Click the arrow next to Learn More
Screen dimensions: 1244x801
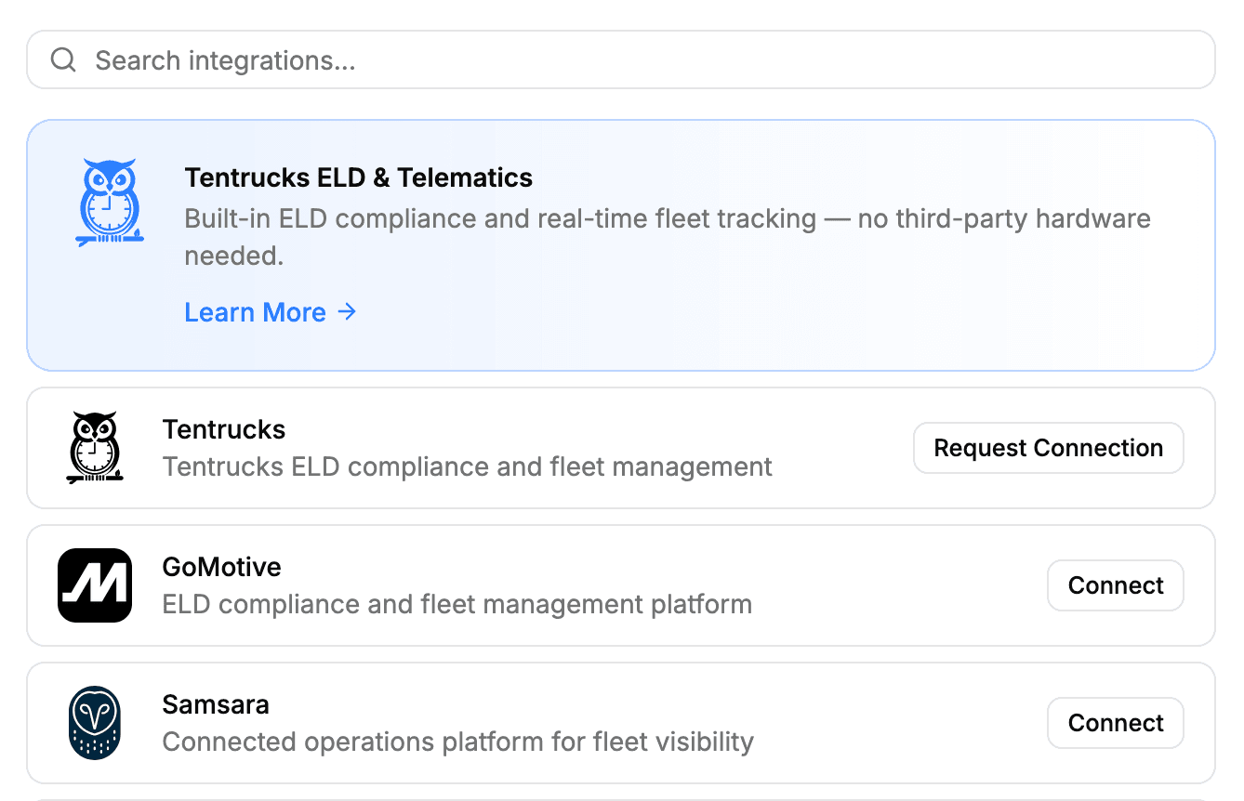[x=347, y=312]
